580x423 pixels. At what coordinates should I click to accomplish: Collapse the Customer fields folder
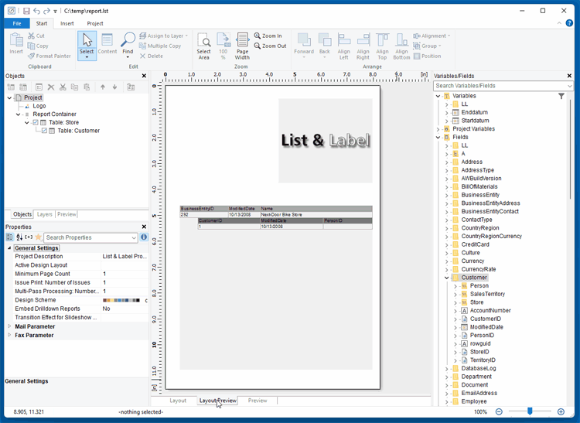[447, 278]
